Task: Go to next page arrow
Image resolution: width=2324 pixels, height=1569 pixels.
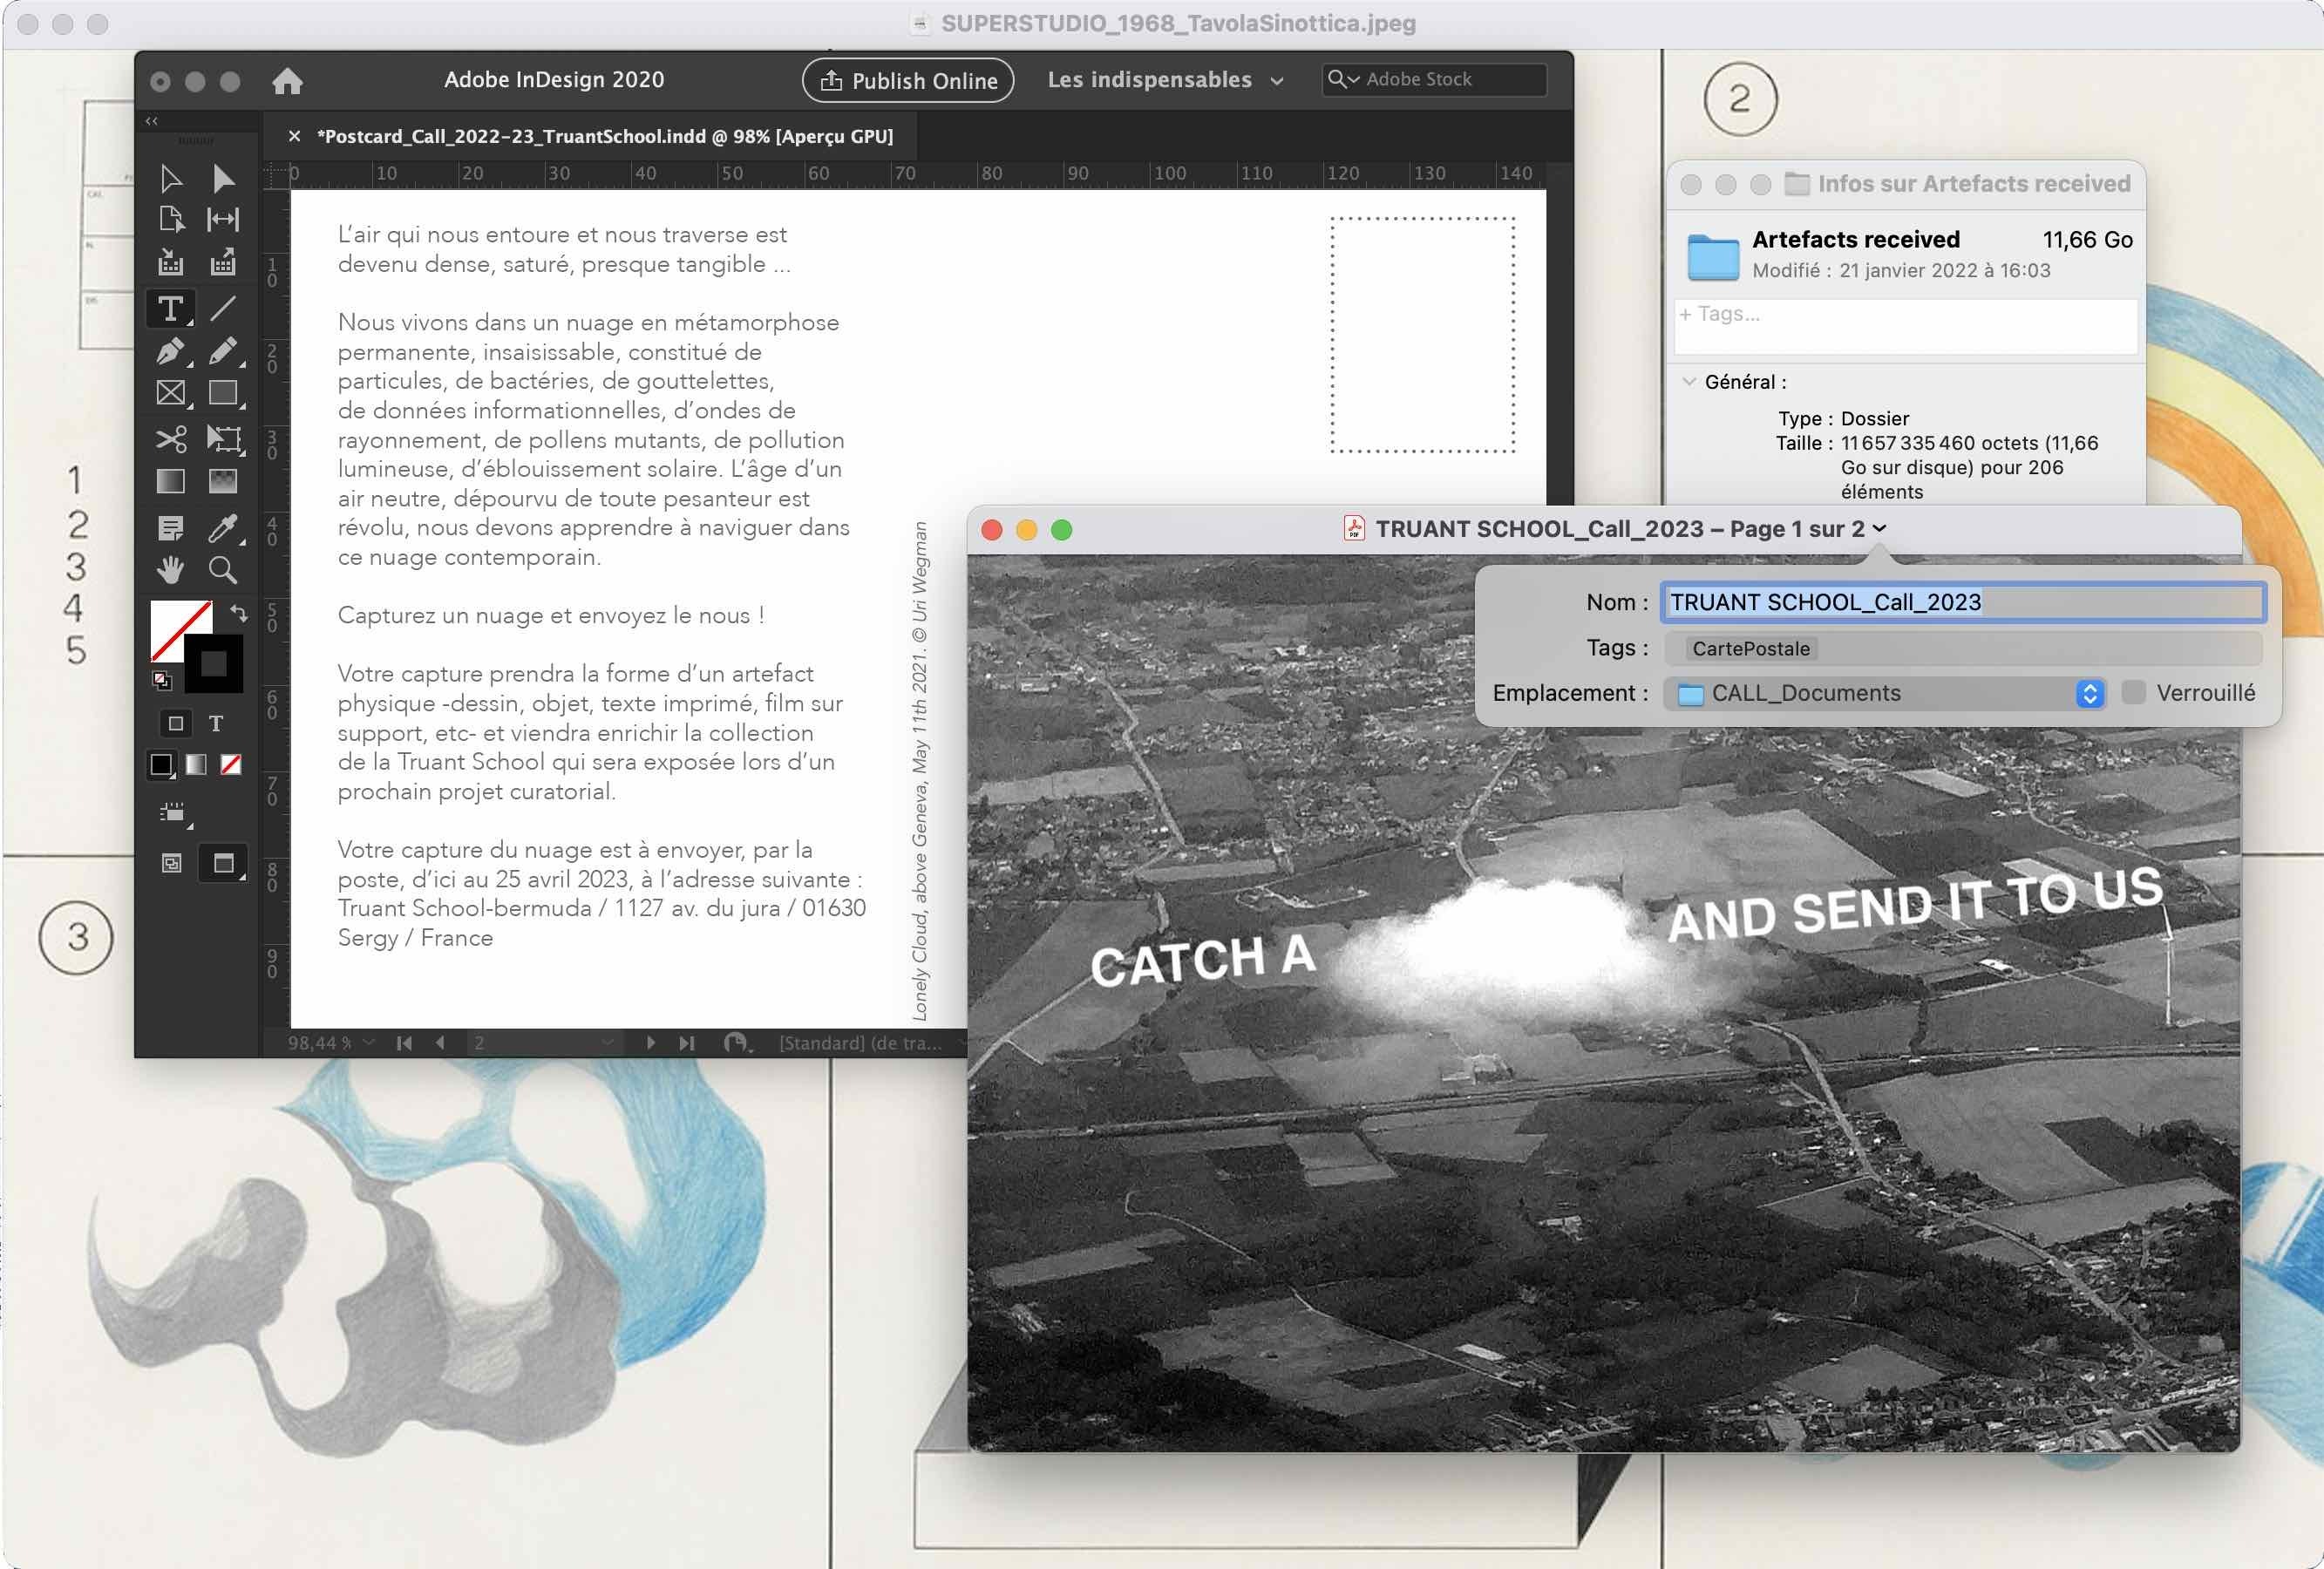Action: click(651, 1043)
